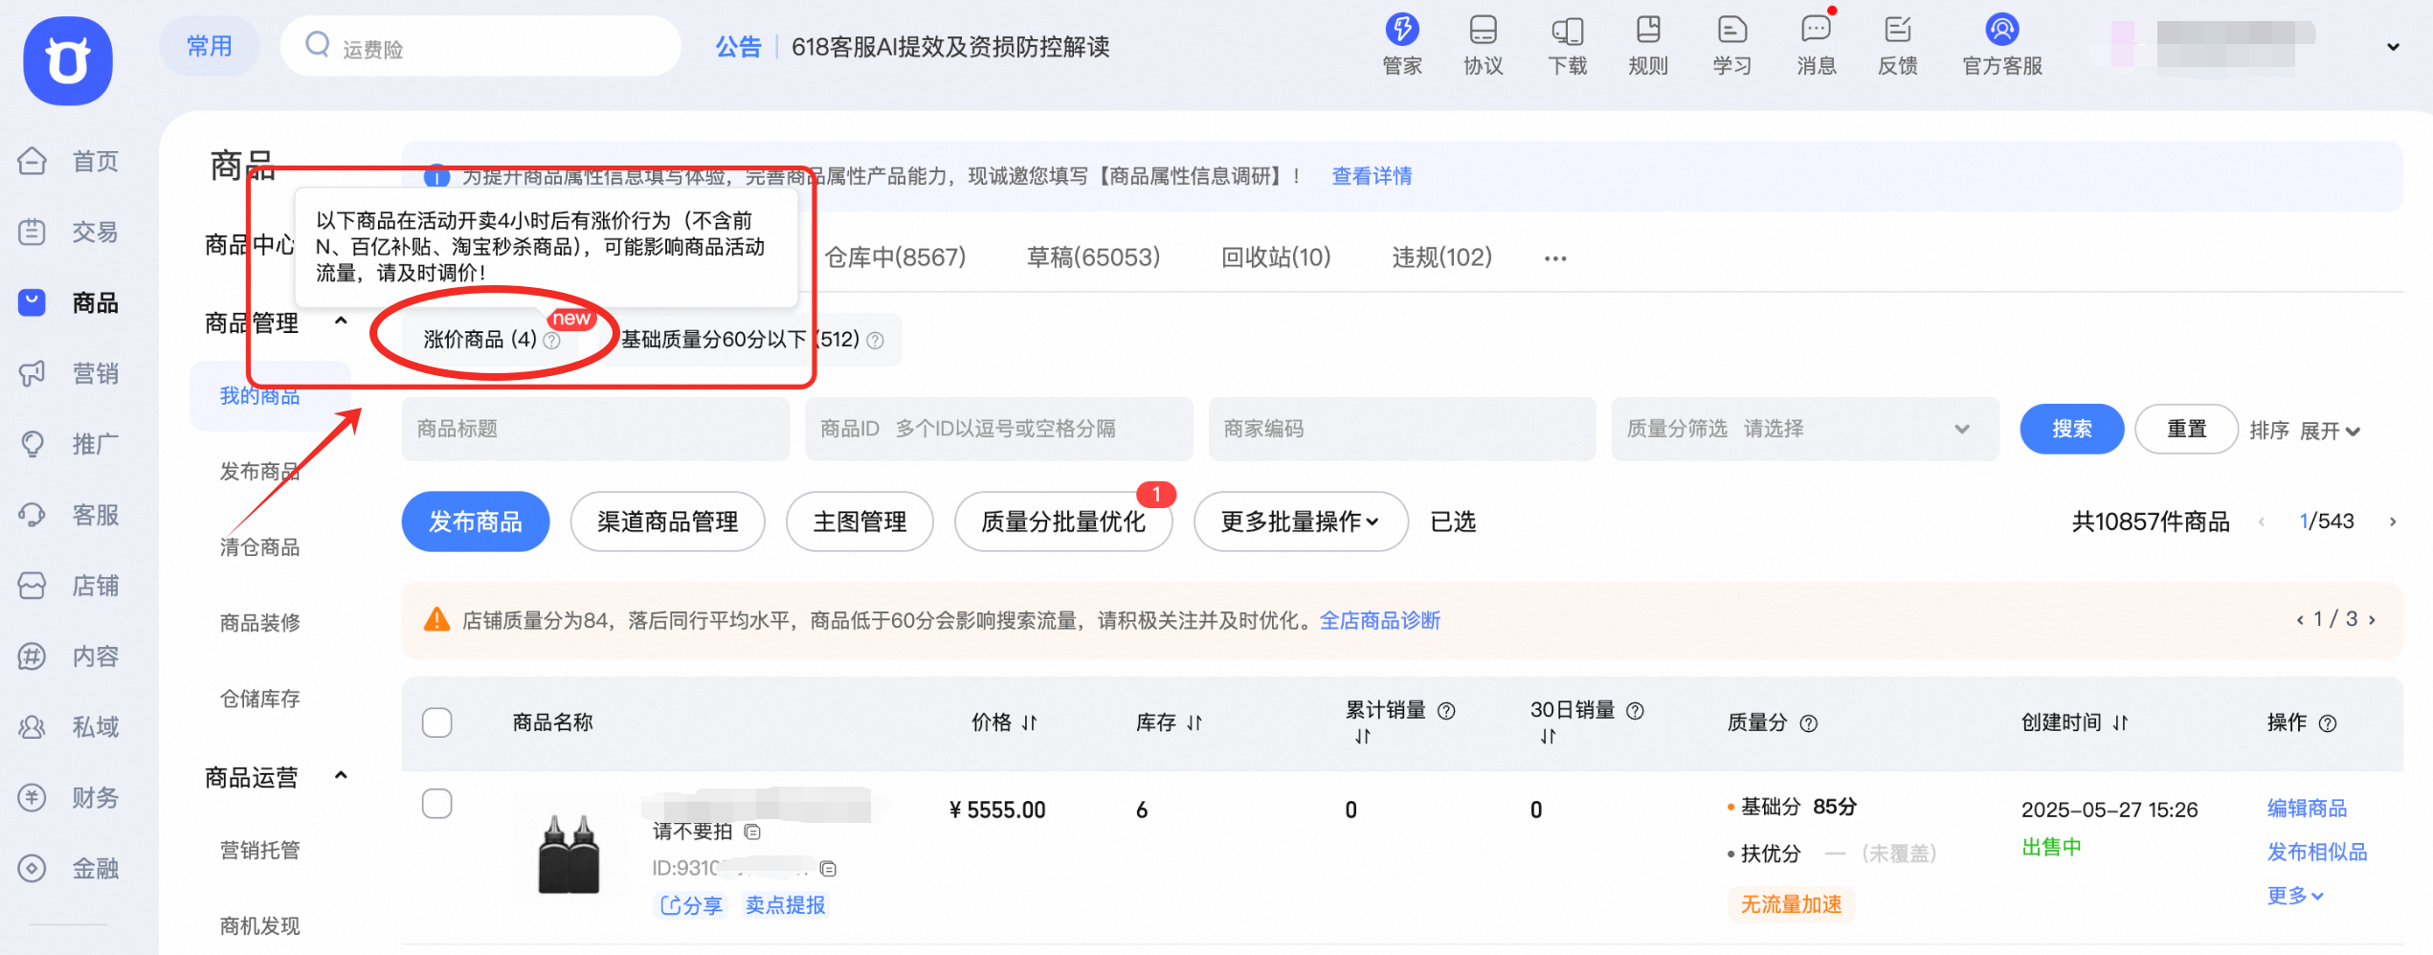Collapse 商品运营 section
This screenshot has width=2433, height=955.
pyautogui.click(x=341, y=776)
